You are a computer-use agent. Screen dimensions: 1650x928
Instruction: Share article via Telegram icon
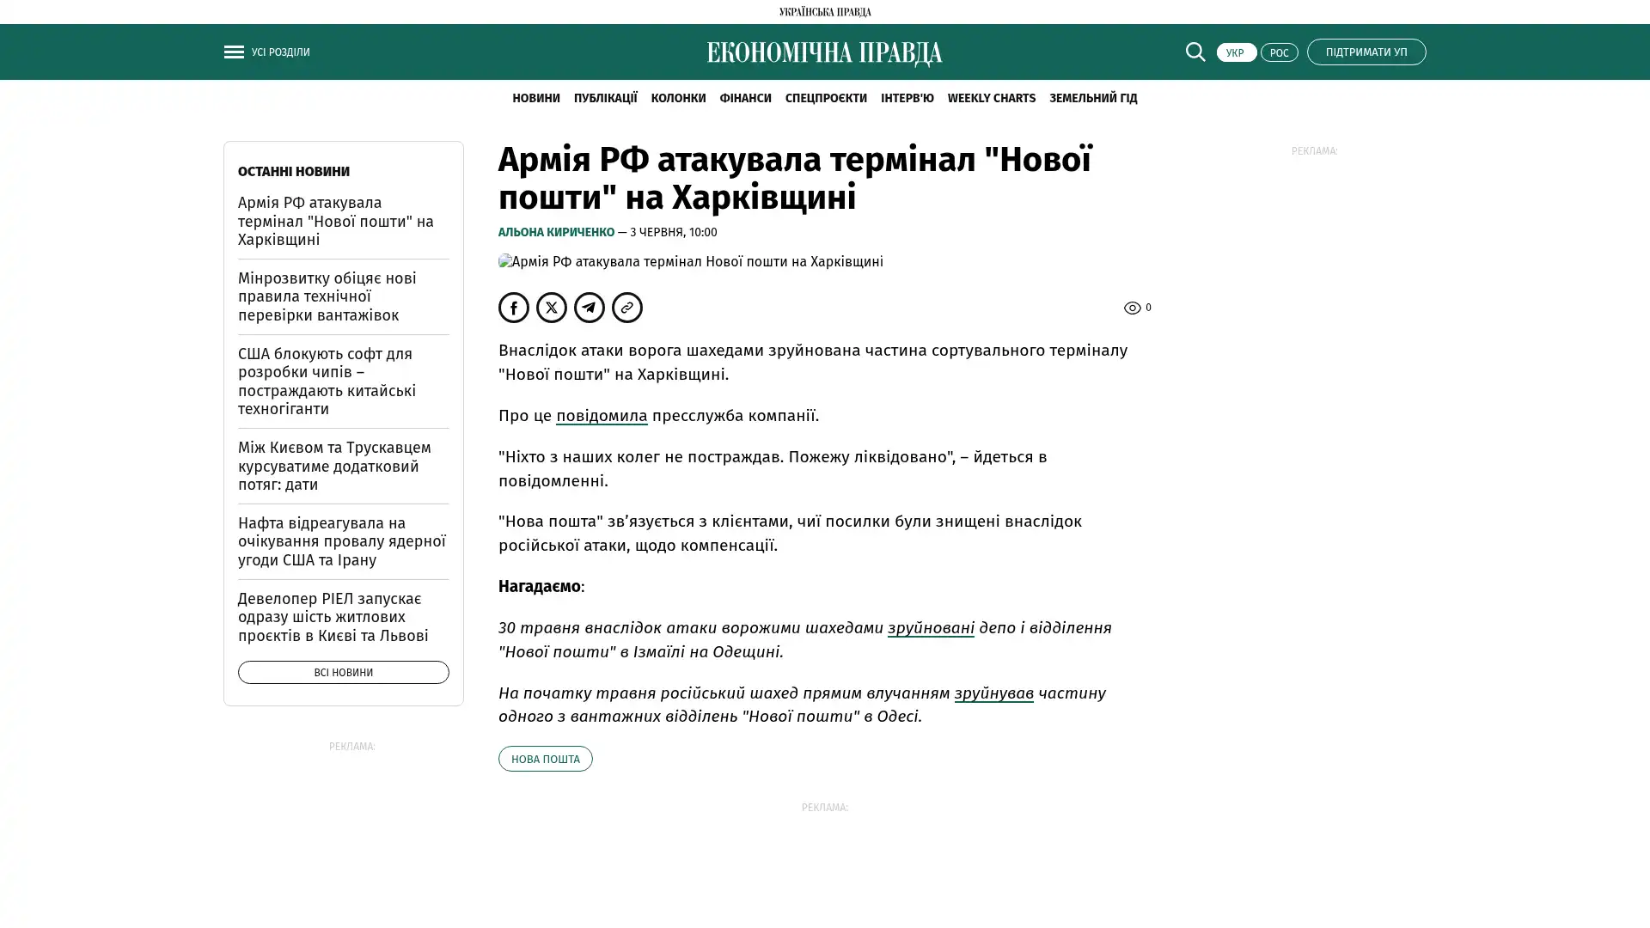coord(590,308)
